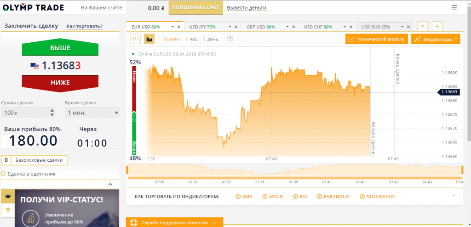Viewport: 471px width, 227px height.
Task: Select the '1 час.' timeframe
Action: [x=192, y=39]
